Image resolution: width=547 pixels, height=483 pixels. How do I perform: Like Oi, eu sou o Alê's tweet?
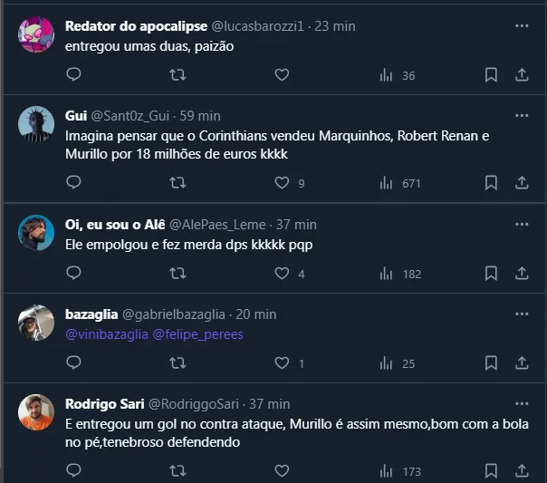282,273
